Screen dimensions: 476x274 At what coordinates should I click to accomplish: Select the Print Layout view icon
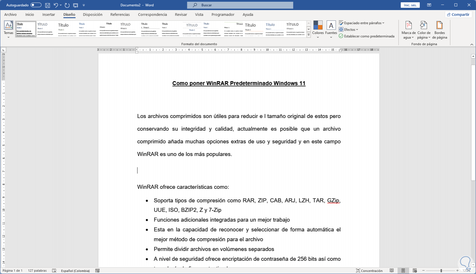point(403,271)
